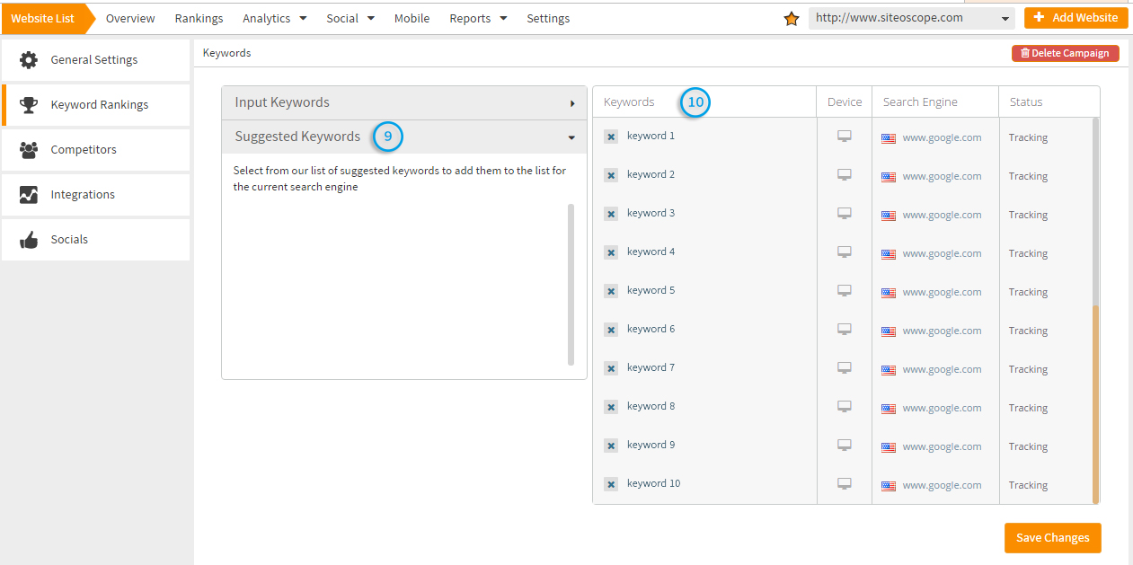1133x565 pixels.
Task: Remove keyword 10 with its X box
Action: tap(611, 484)
